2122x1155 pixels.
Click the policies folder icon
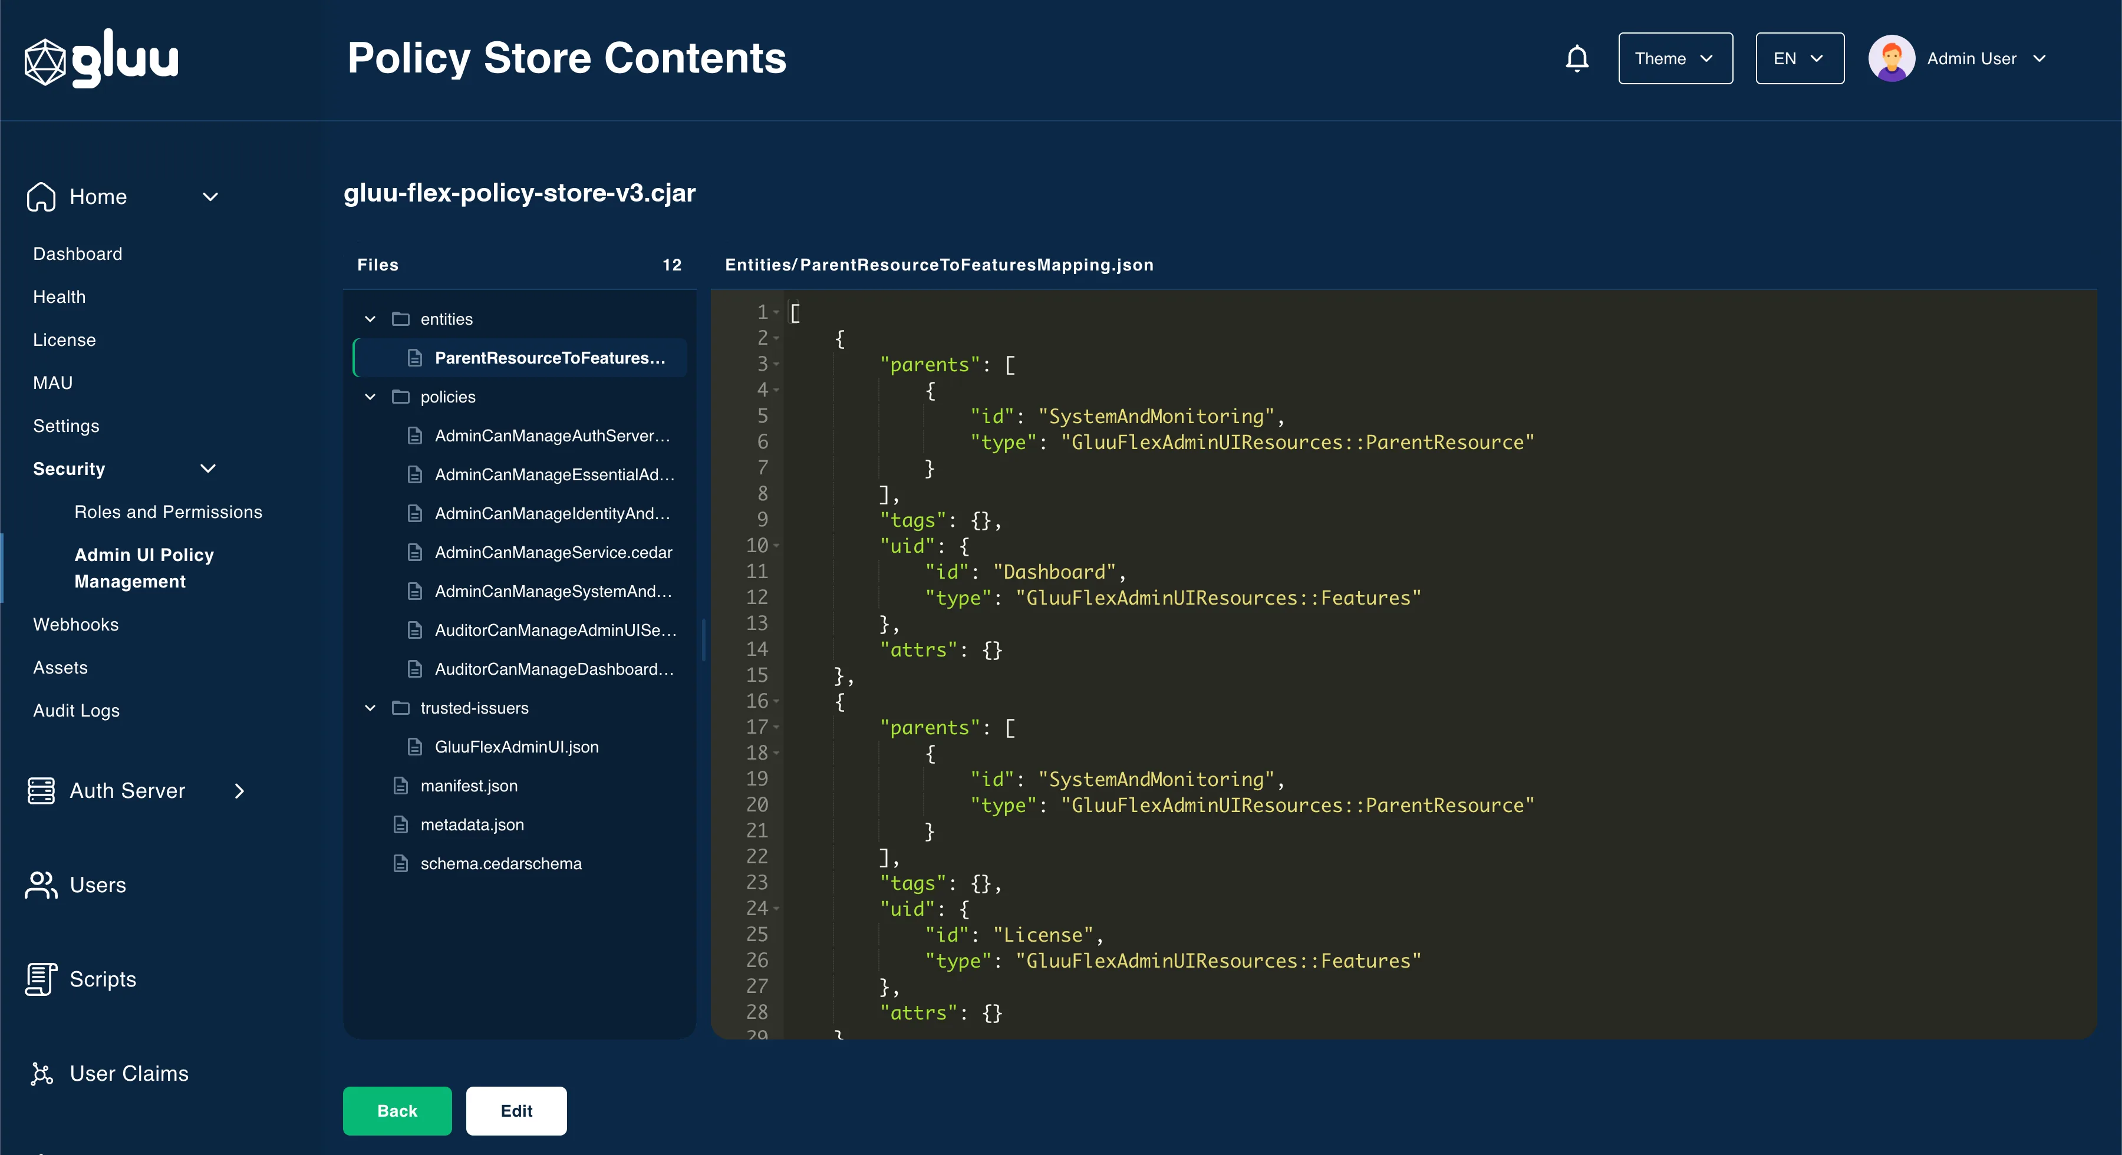[x=400, y=397]
